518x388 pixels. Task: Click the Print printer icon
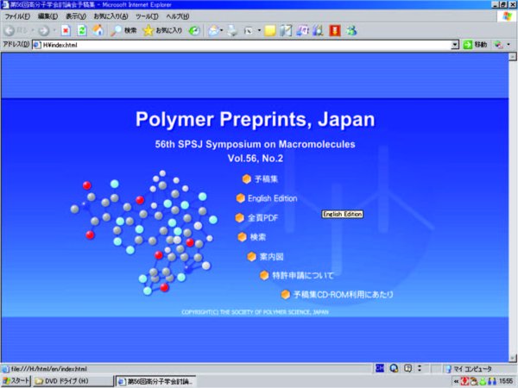232,31
